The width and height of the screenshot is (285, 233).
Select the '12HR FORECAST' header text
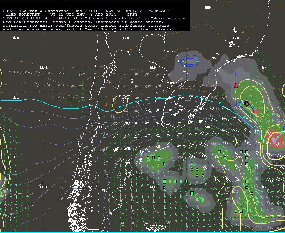[23, 15]
